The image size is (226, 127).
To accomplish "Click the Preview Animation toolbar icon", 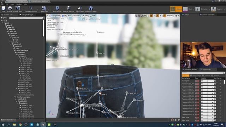I will pos(31,9).
